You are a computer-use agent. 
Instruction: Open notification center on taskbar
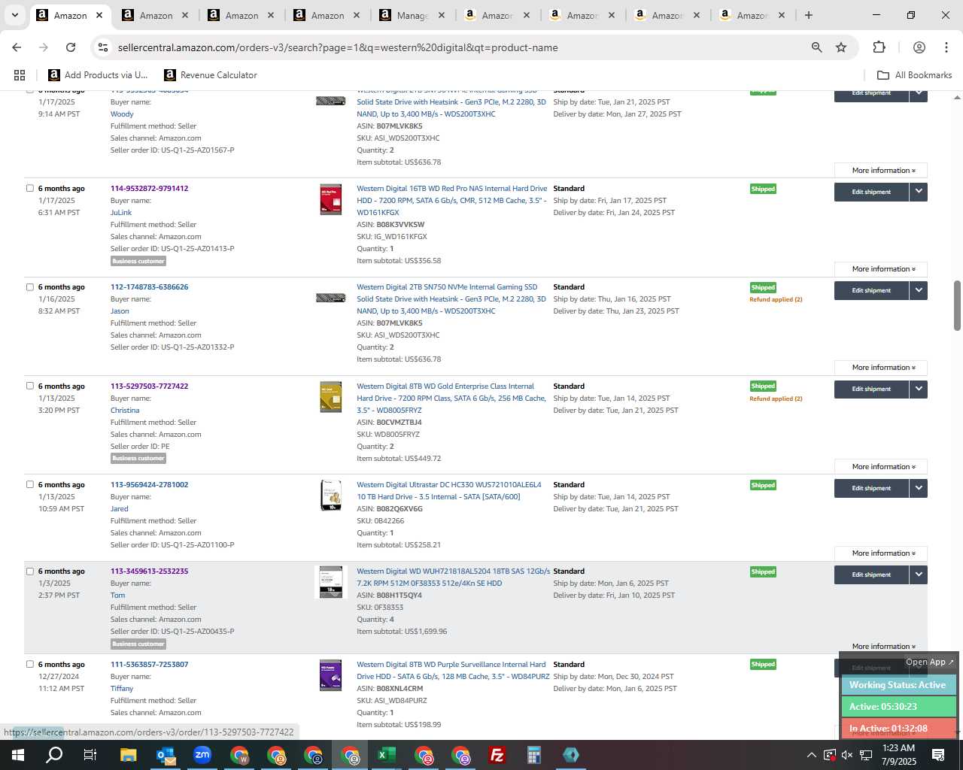pyautogui.click(x=938, y=755)
